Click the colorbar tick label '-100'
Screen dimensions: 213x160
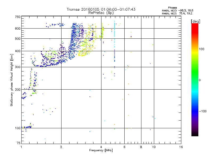[203, 111]
